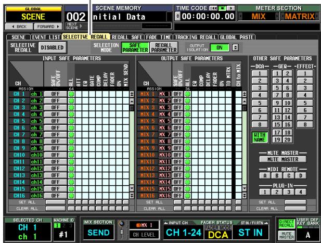The image size is (321, 243).
Task: Click green ALL indicator for CH12
Action: tap(71, 169)
